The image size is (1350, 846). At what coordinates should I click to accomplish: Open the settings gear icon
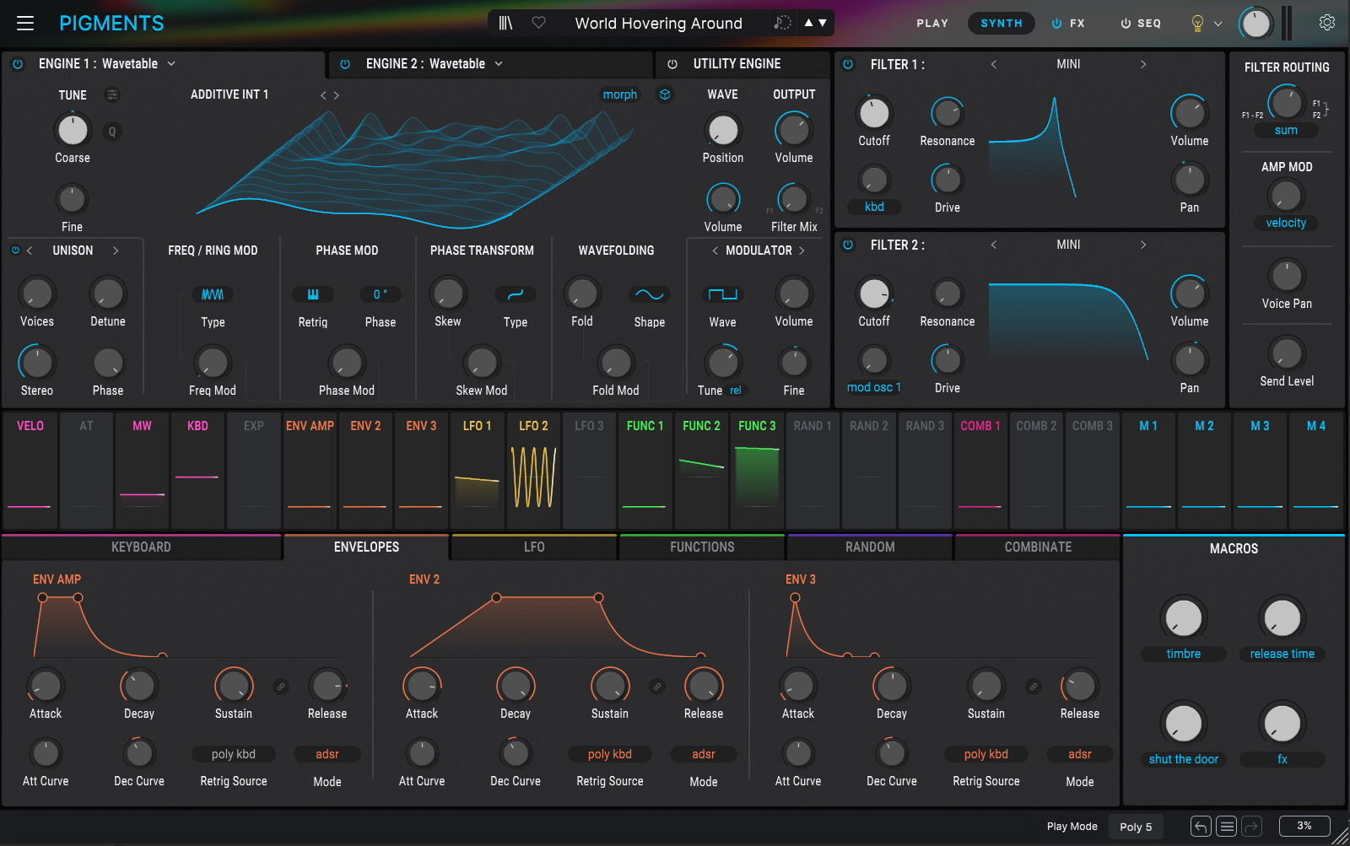[1326, 23]
